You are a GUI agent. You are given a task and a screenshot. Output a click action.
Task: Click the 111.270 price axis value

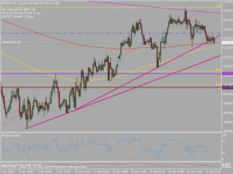pos(228,57)
